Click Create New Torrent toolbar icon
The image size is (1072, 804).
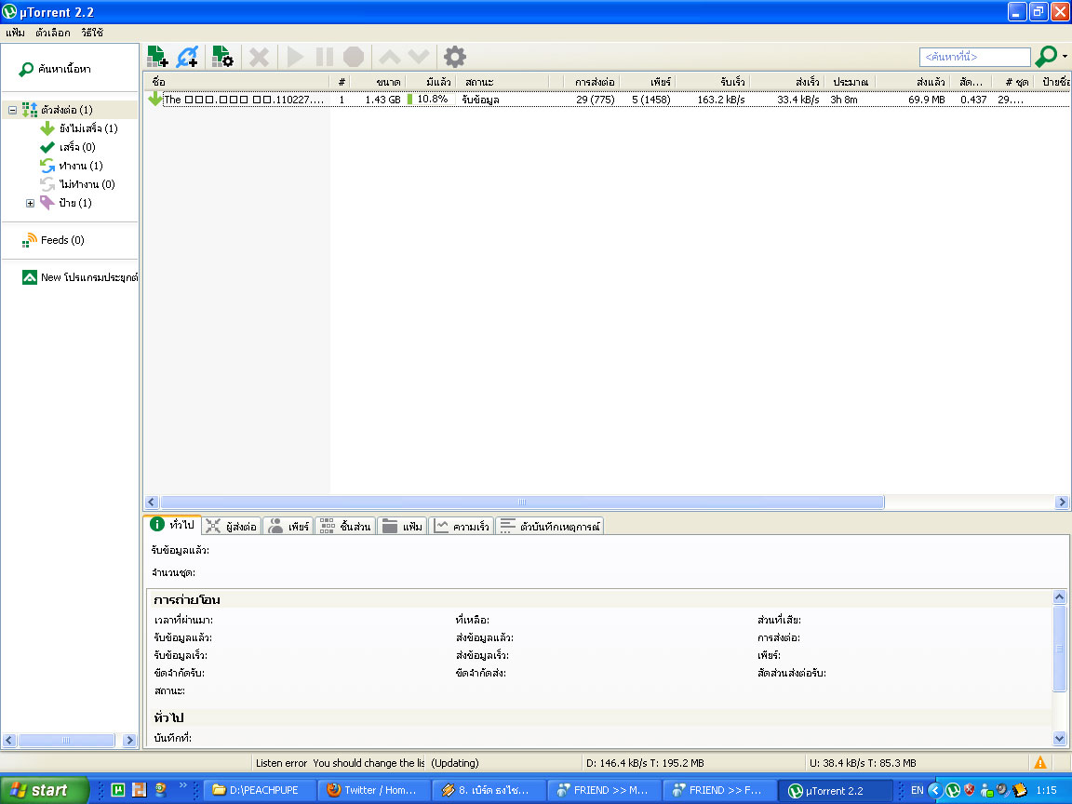point(223,57)
